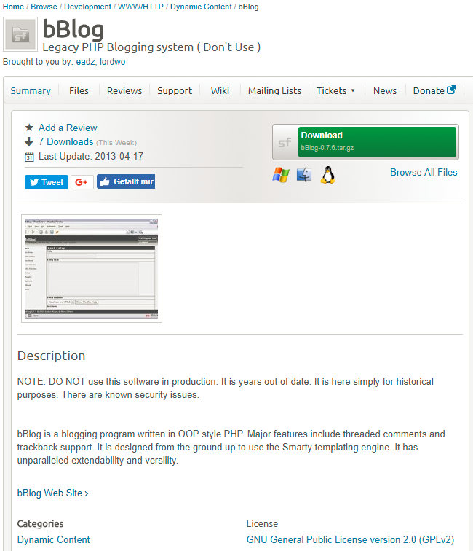This screenshot has width=473, height=551.
Task: View author lordwo profile
Action: pos(112,62)
